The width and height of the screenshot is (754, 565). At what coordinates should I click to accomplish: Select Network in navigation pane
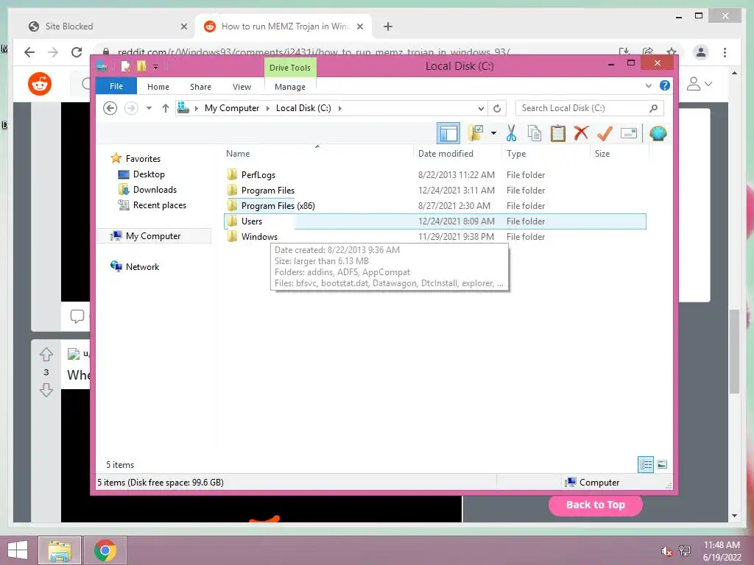(142, 266)
